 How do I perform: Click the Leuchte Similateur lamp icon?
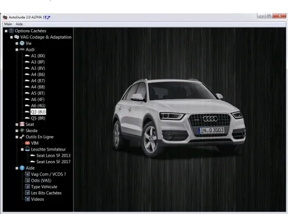[x=28, y=149]
